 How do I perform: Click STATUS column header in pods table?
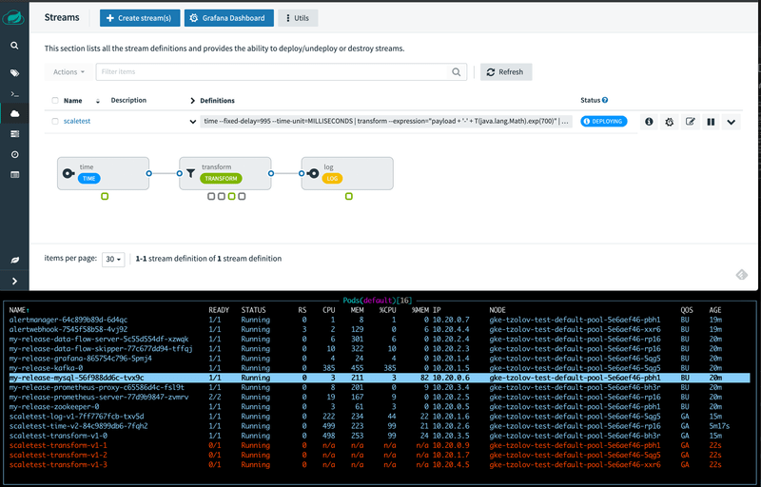(x=253, y=310)
